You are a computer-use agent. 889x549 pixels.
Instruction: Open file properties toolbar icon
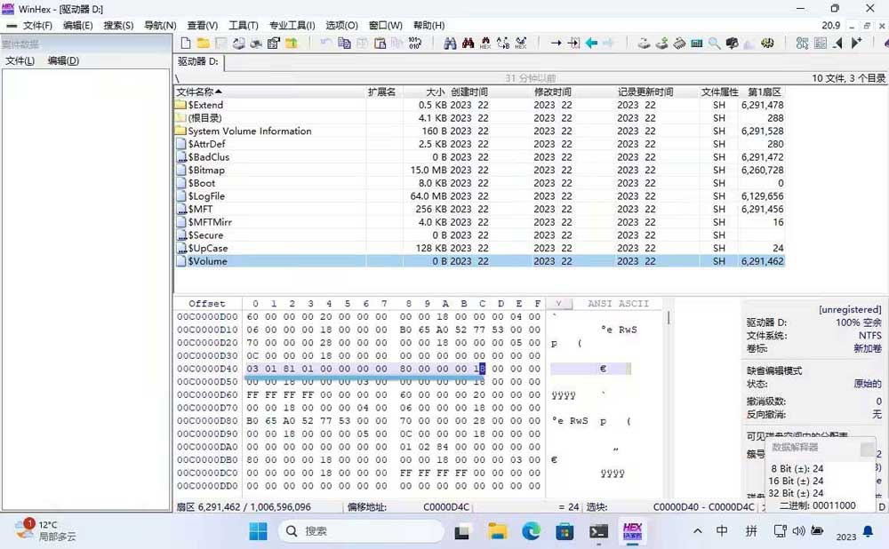tap(273, 43)
